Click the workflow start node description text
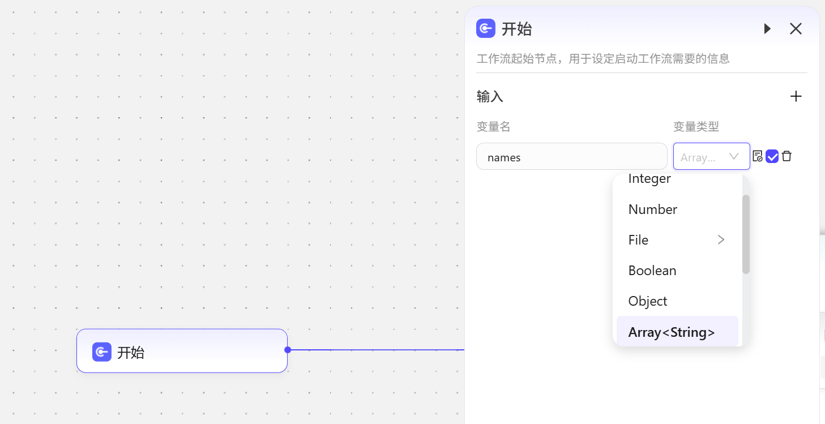Image resolution: width=825 pixels, height=424 pixels. click(x=603, y=59)
